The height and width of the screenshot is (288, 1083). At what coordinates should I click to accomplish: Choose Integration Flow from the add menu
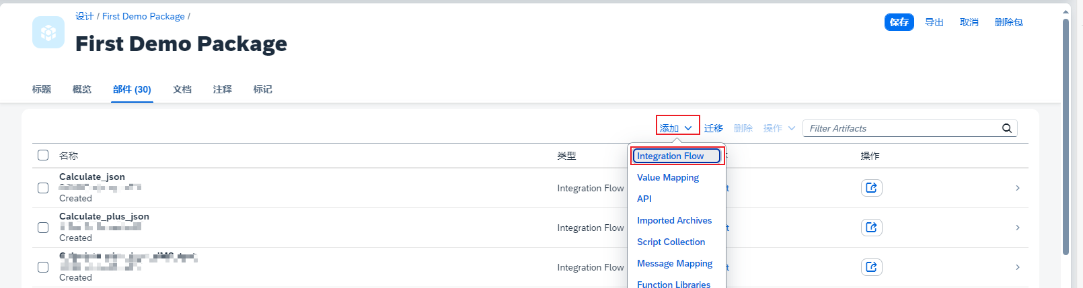tap(670, 156)
